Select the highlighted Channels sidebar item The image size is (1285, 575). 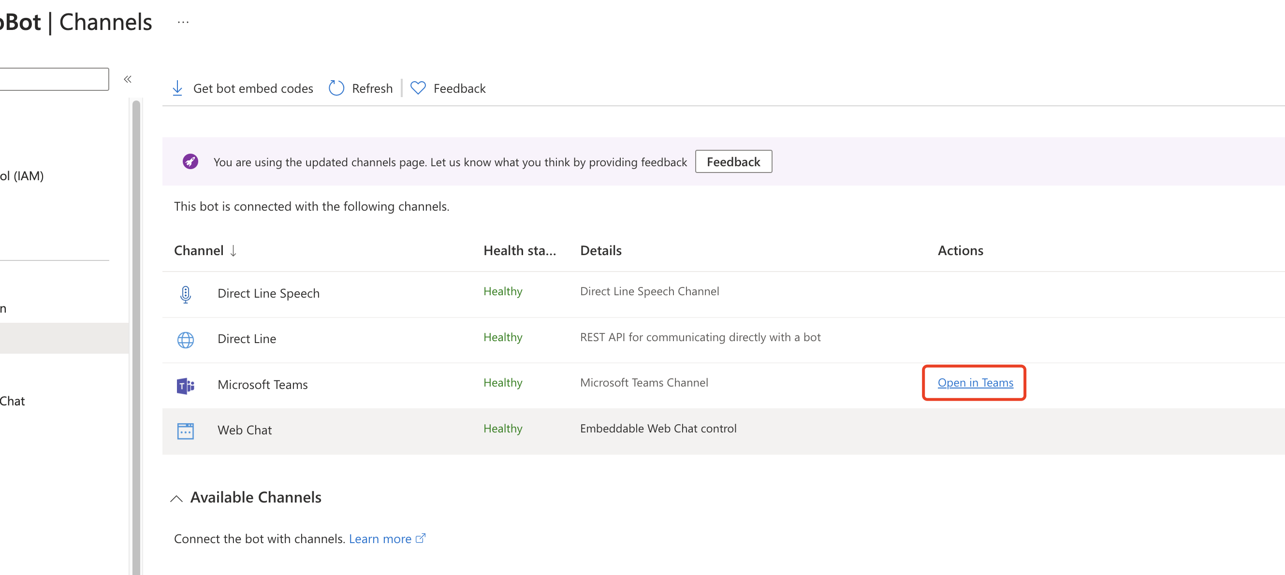(64, 338)
